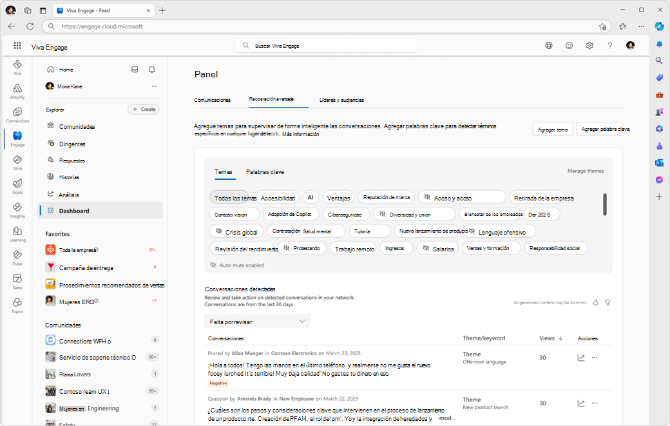View analytics for Allan Munger conversation

[x=580, y=358]
